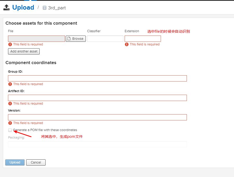
Task: Cancel the upload form
Action: coord(36,162)
